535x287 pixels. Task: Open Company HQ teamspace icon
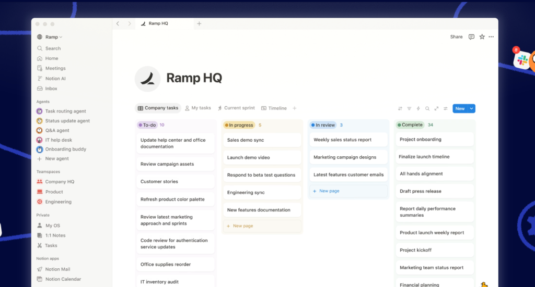(x=40, y=182)
